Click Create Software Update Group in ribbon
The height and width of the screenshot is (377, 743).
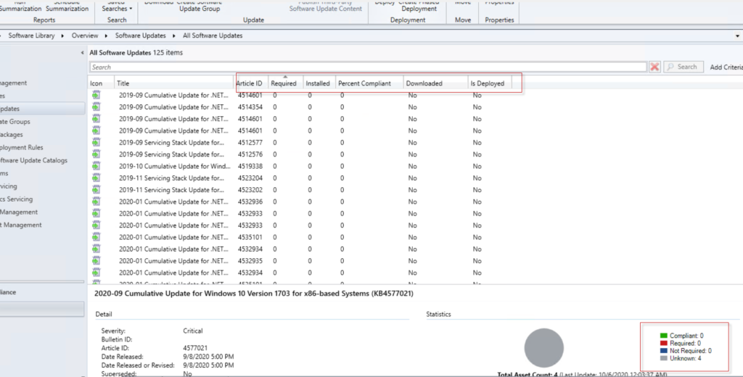[x=200, y=5]
